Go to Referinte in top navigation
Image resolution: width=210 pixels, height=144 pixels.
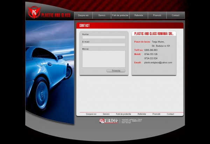[x=139, y=15]
